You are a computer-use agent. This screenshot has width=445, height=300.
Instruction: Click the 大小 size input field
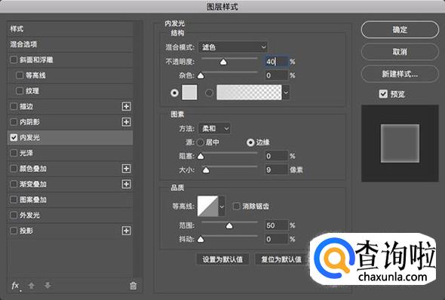pyautogui.click(x=276, y=170)
